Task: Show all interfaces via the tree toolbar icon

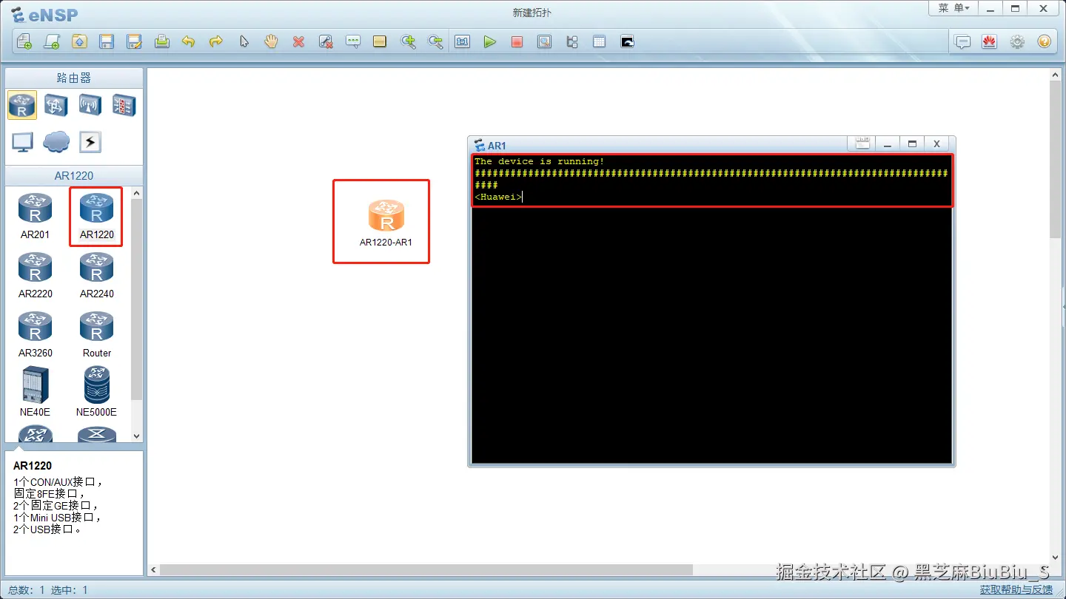Action: click(x=571, y=42)
